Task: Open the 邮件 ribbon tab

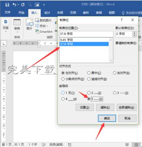Action: point(86,13)
